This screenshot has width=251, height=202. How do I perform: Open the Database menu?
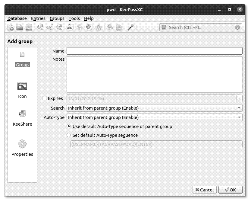(17, 18)
